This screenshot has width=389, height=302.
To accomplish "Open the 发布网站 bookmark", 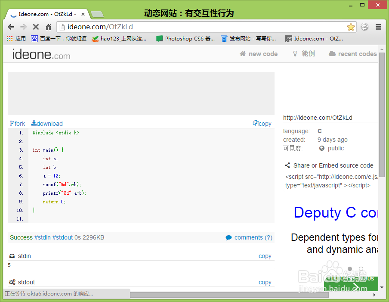I will (249, 38).
